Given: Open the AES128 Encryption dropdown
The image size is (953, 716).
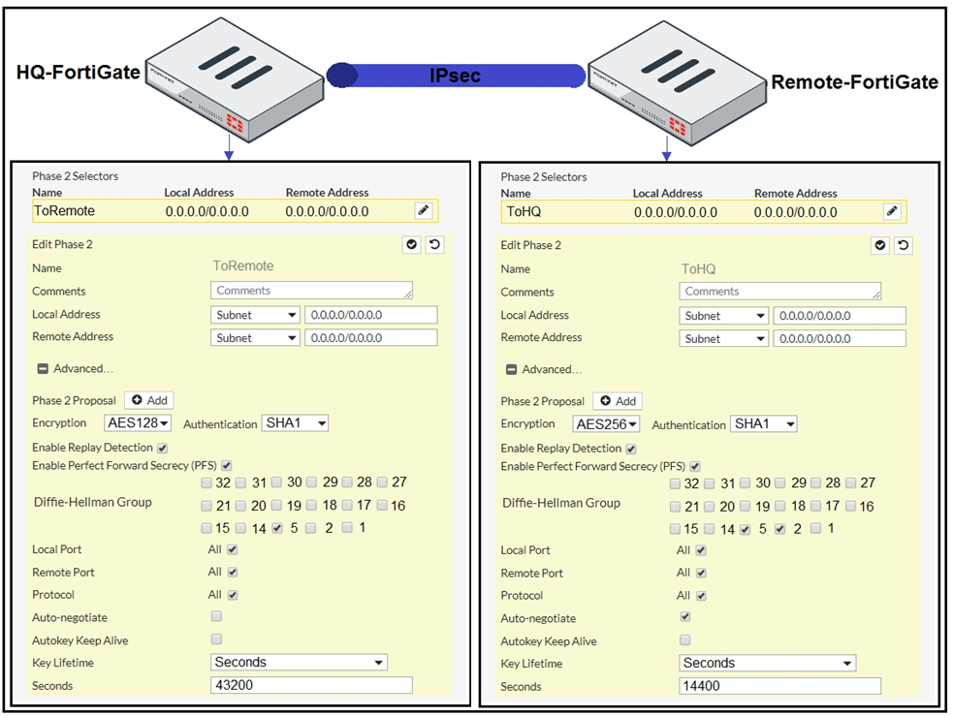Looking at the screenshot, I should click(138, 423).
